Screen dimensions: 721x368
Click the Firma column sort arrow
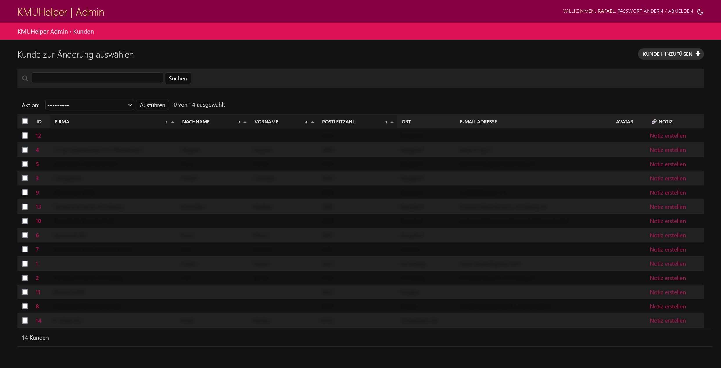point(173,122)
